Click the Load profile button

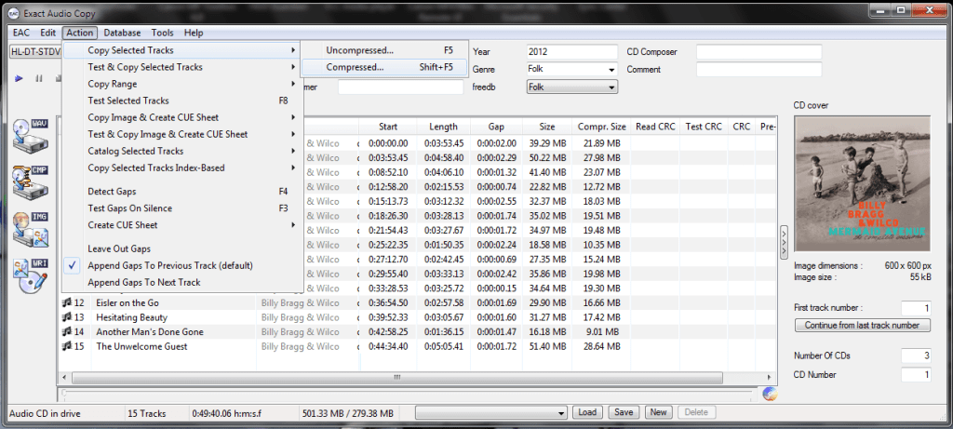(x=587, y=412)
